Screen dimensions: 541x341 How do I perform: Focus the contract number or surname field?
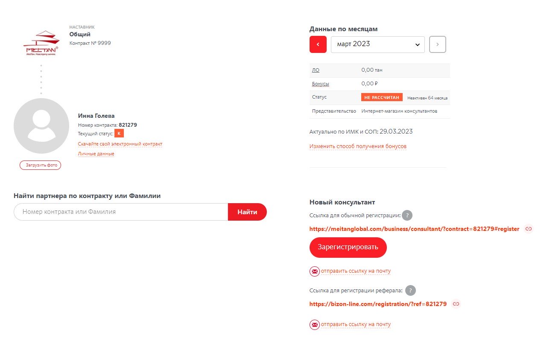(121, 212)
